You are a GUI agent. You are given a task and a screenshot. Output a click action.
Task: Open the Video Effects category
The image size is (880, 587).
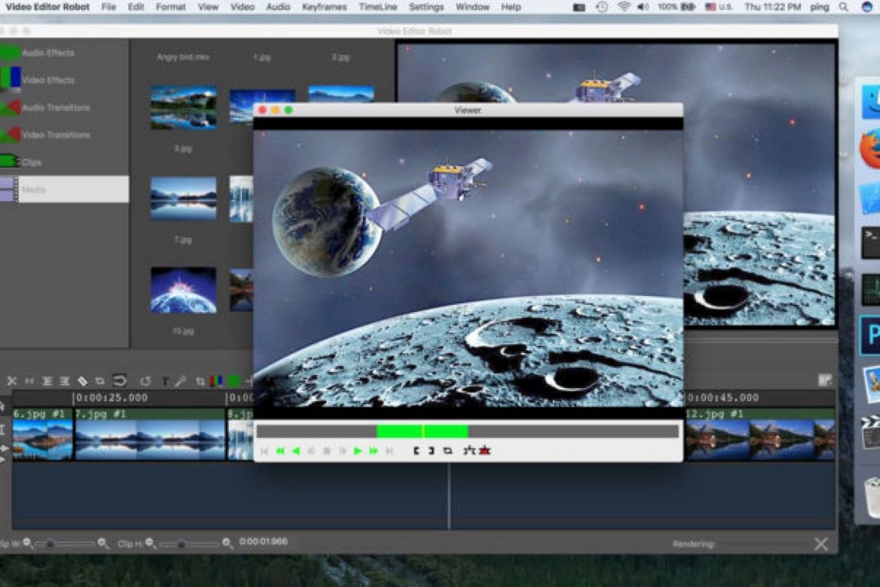[47, 80]
